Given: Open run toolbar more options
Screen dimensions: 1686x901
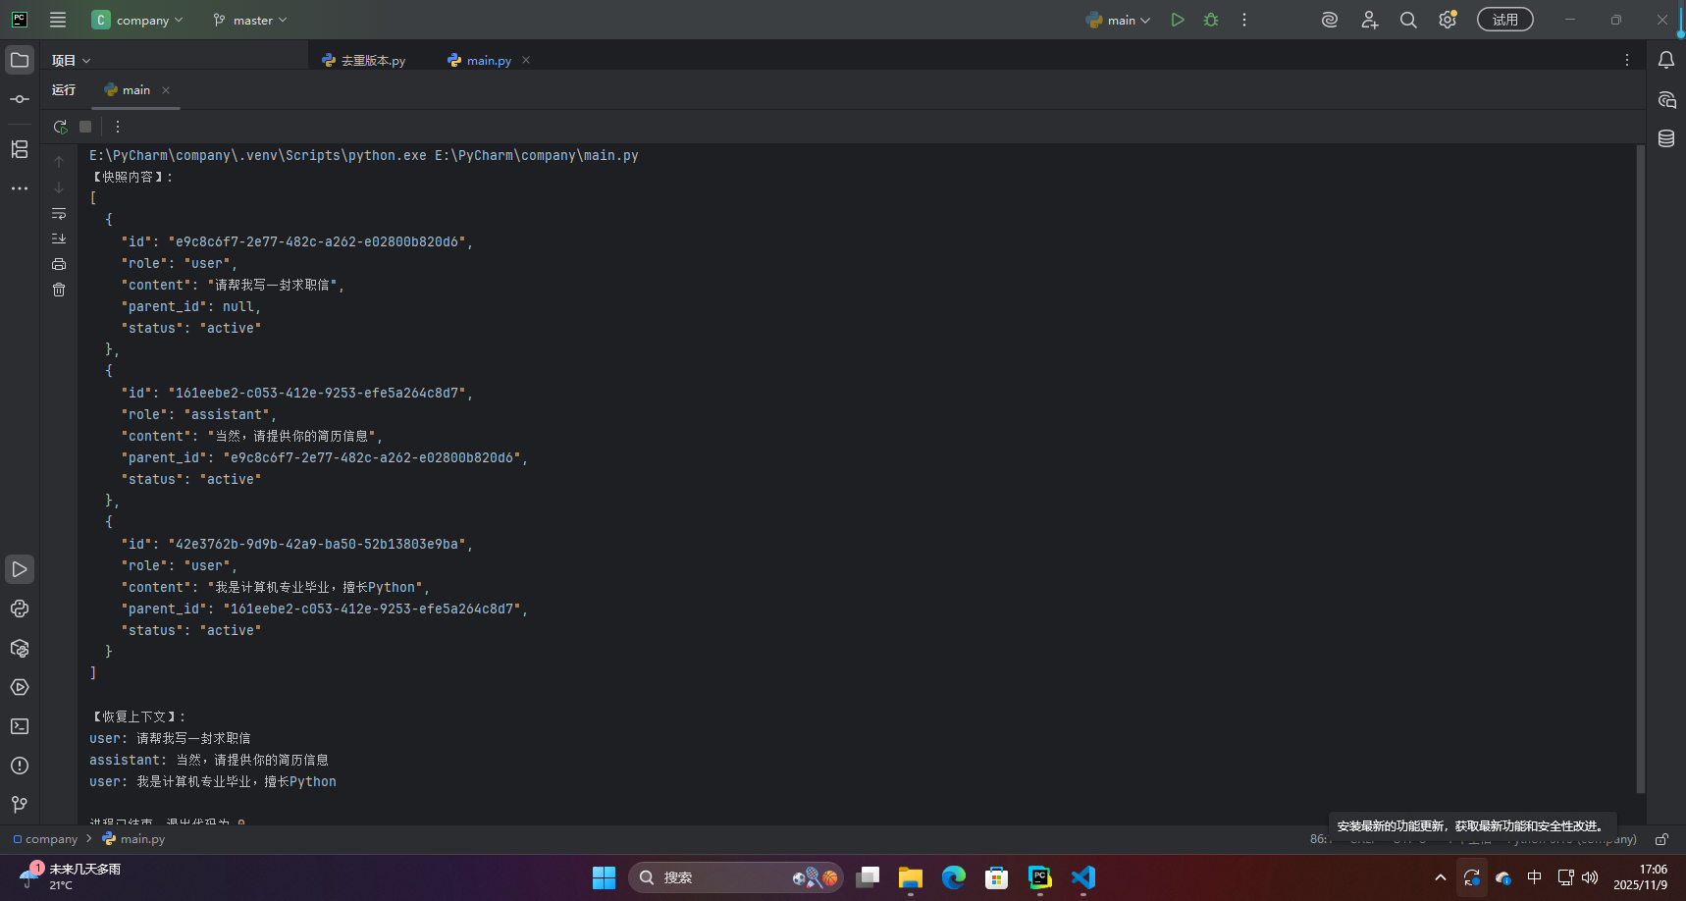Looking at the screenshot, I should click(118, 127).
